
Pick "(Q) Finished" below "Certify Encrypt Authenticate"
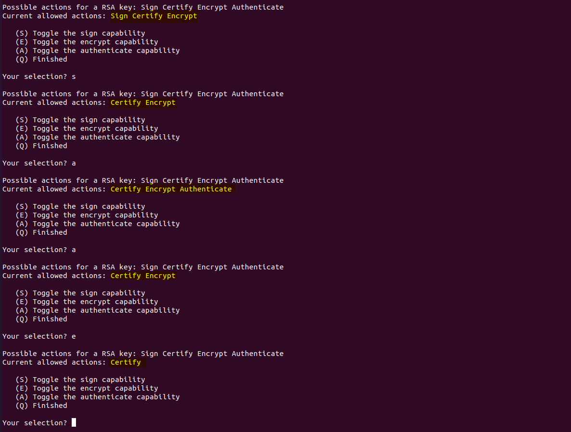click(x=41, y=232)
